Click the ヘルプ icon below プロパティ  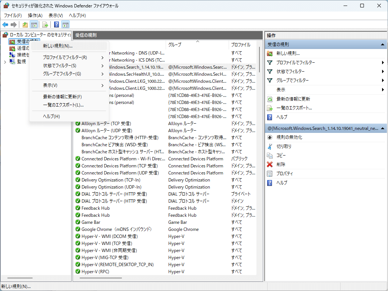pyautogui.click(x=270, y=183)
